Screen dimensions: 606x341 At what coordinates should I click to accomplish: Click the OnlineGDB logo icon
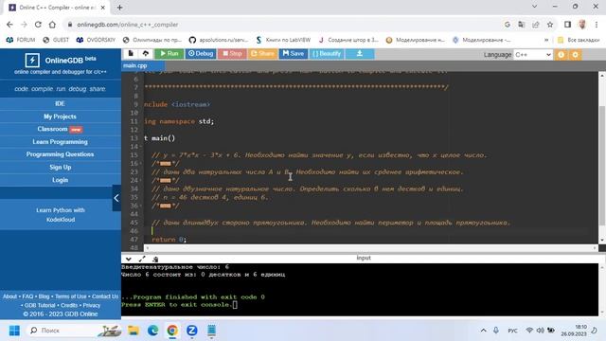coord(32,61)
